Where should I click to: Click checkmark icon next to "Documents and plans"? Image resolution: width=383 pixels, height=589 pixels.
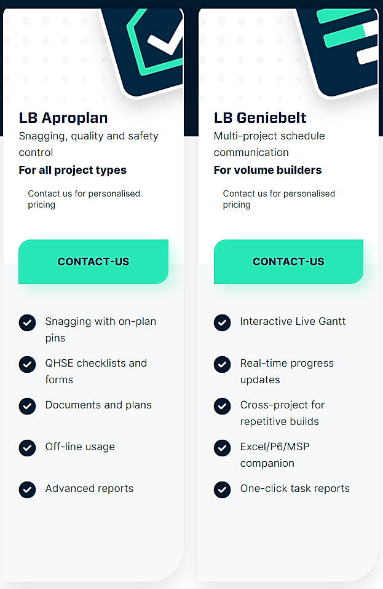[x=27, y=406]
